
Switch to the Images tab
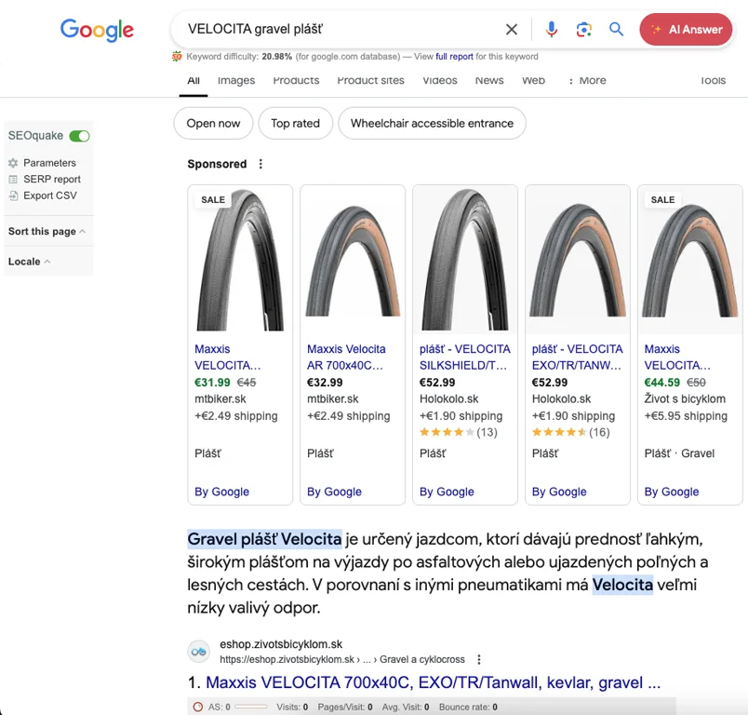coord(236,81)
